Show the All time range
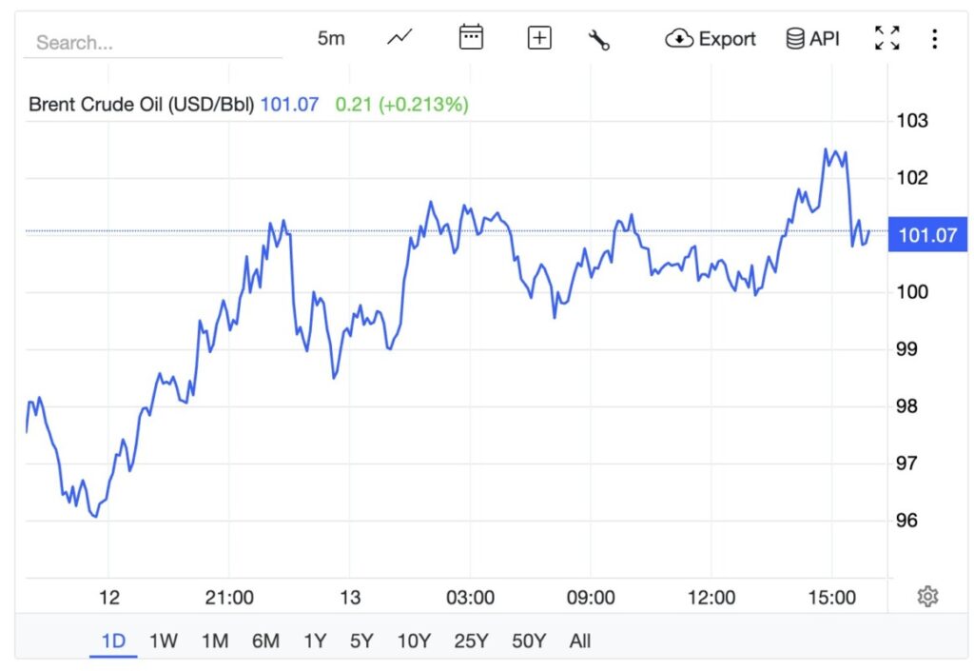974x671 pixels. tap(579, 641)
